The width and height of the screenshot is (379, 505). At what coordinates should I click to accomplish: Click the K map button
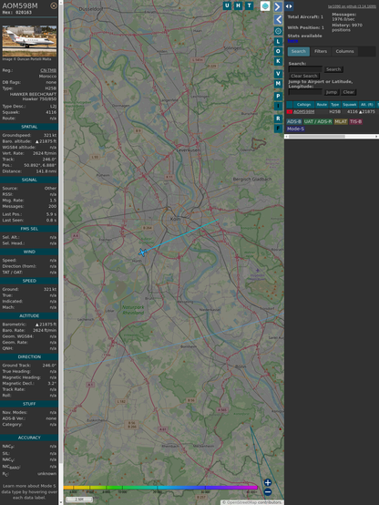pos(278,61)
